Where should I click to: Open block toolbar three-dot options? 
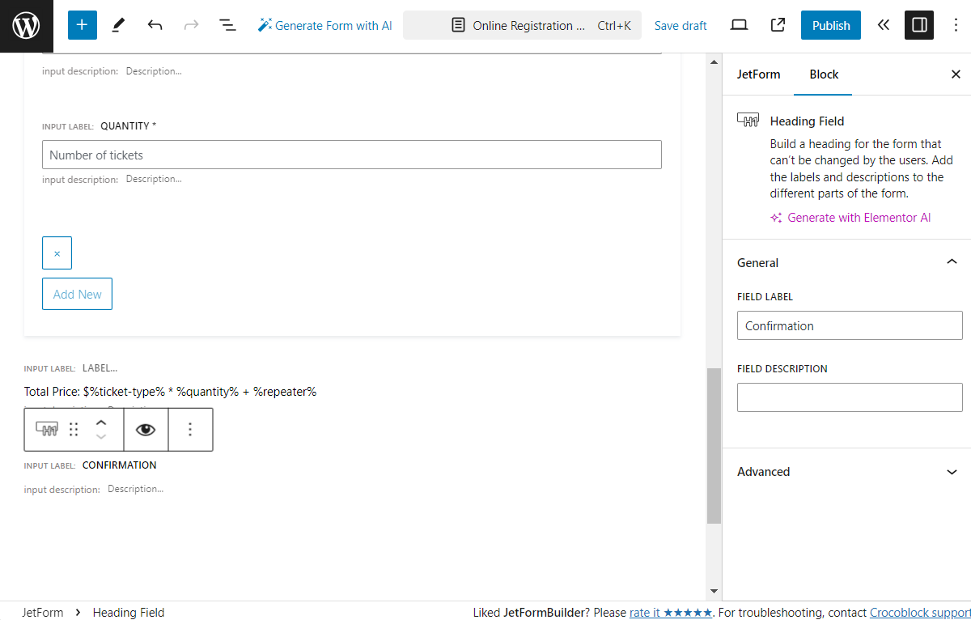point(190,429)
